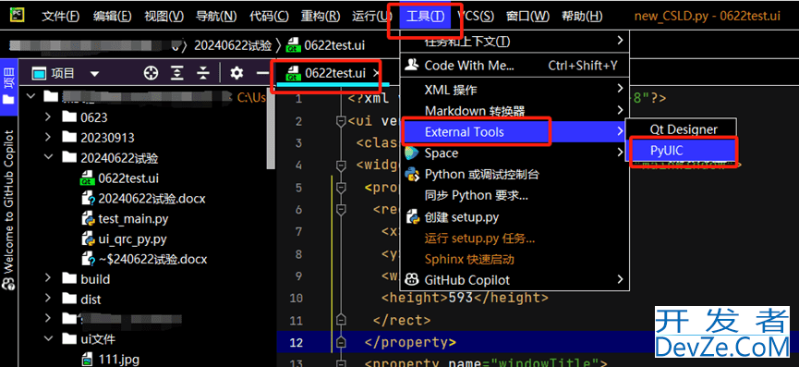Image resolution: width=799 pixels, height=367 pixels.
Task: Select 创建 setup.py entry
Action: [514, 217]
